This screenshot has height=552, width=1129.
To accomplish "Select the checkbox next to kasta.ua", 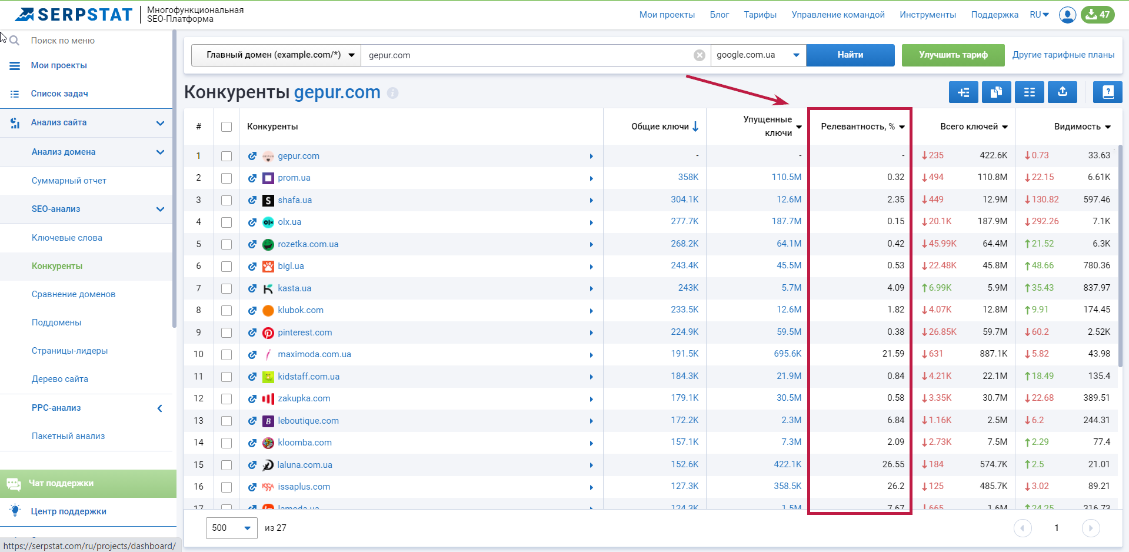I will (227, 288).
